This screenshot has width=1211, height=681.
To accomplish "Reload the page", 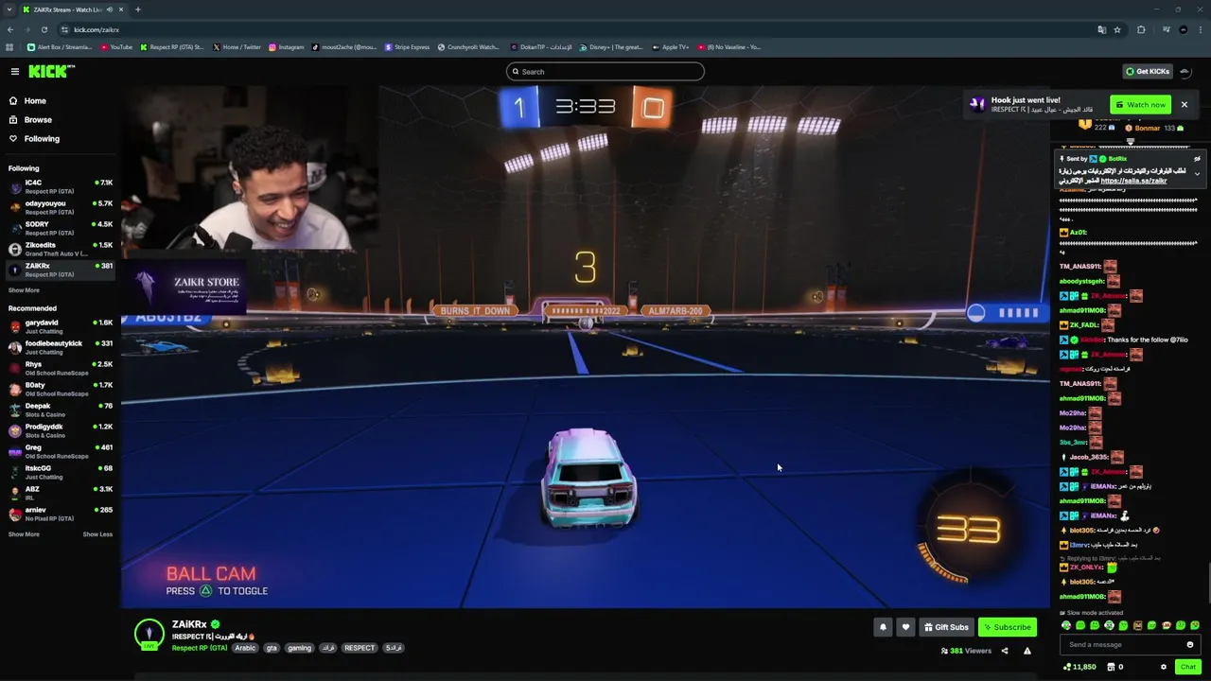I will pos(44,29).
